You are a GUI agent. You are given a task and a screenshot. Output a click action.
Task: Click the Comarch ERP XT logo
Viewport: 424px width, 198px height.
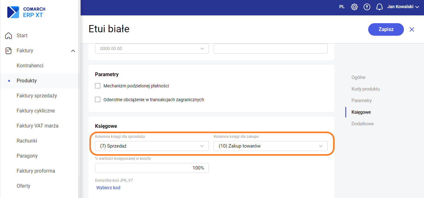[x=26, y=12]
